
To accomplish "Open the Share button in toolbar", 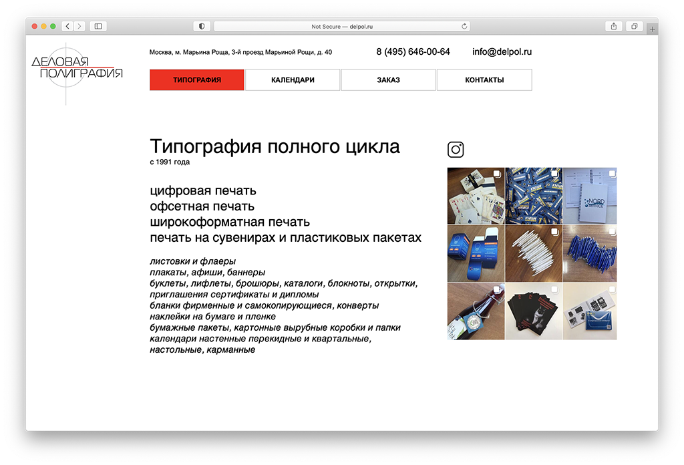I will click(613, 26).
